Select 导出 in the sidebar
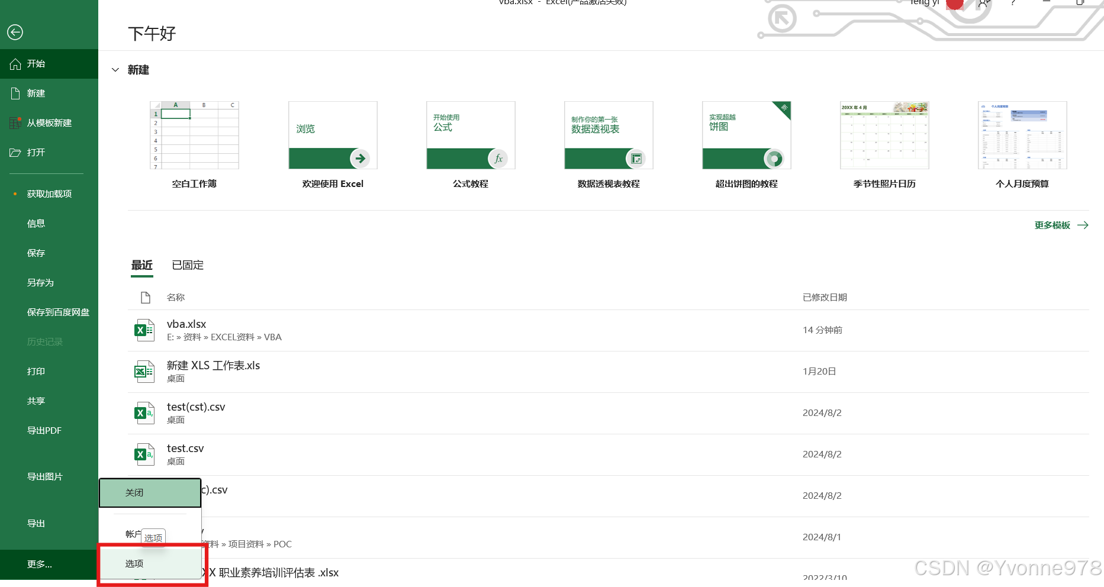 point(49,524)
